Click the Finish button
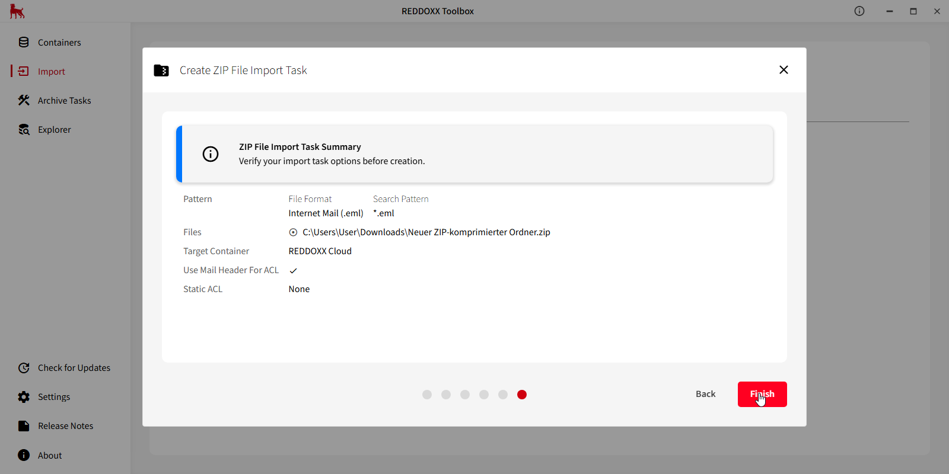This screenshot has height=474, width=949. (x=762, y=394)
